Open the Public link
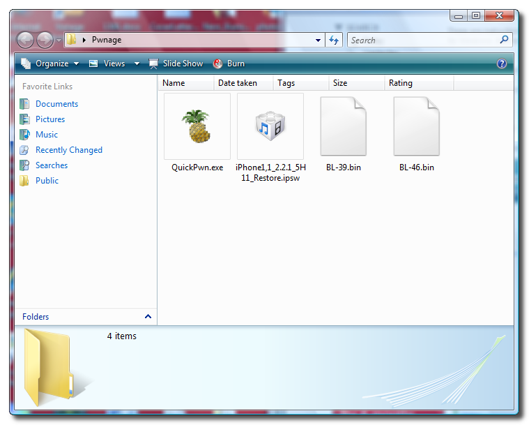The height and width of the screenshot is (425, 529). [x=47, y=181]
